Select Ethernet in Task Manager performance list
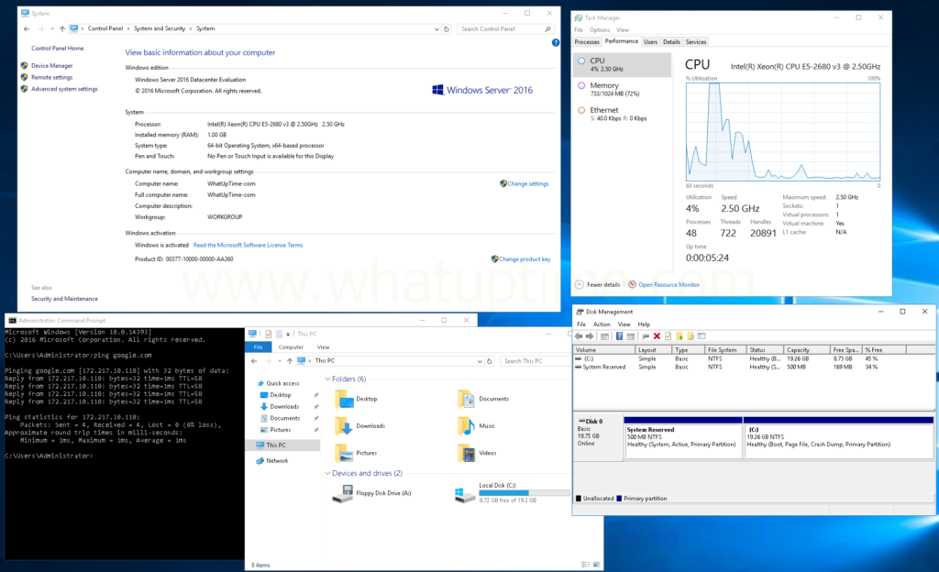Viewport: 939px width, 572px height. (x=622, y=114)
